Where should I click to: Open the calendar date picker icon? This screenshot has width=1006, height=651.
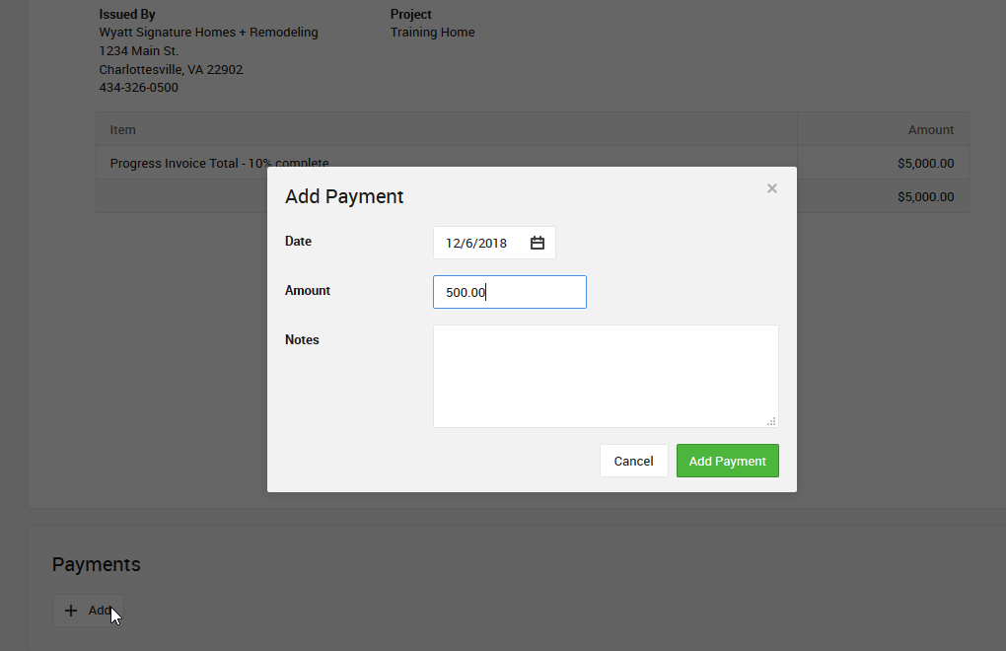point(538,243)
